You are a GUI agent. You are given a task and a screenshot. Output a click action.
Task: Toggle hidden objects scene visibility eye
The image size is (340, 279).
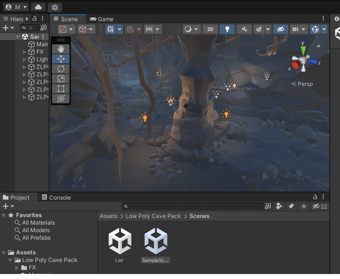(x=281, y=29)
